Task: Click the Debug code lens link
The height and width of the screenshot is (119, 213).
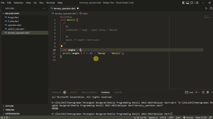Action: [69, 17]
